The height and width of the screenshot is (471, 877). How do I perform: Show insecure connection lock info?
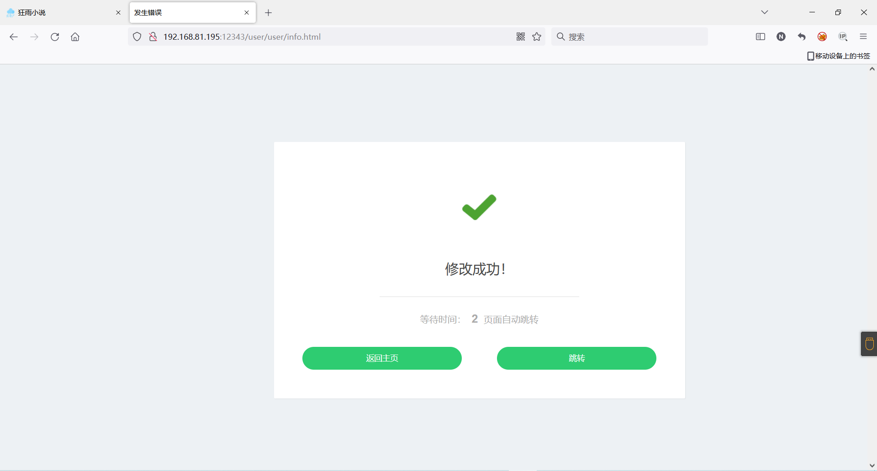pyautogui.click(x=153, y=37)
